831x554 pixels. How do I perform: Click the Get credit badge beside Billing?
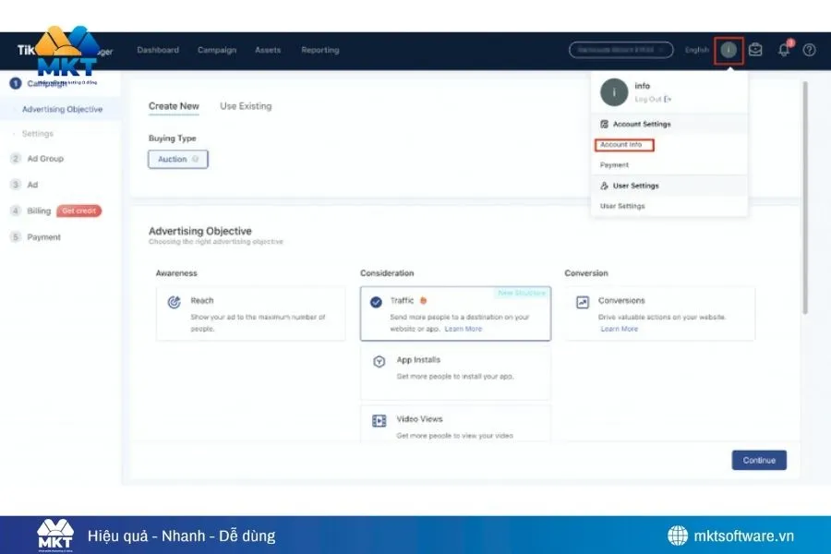79,211
